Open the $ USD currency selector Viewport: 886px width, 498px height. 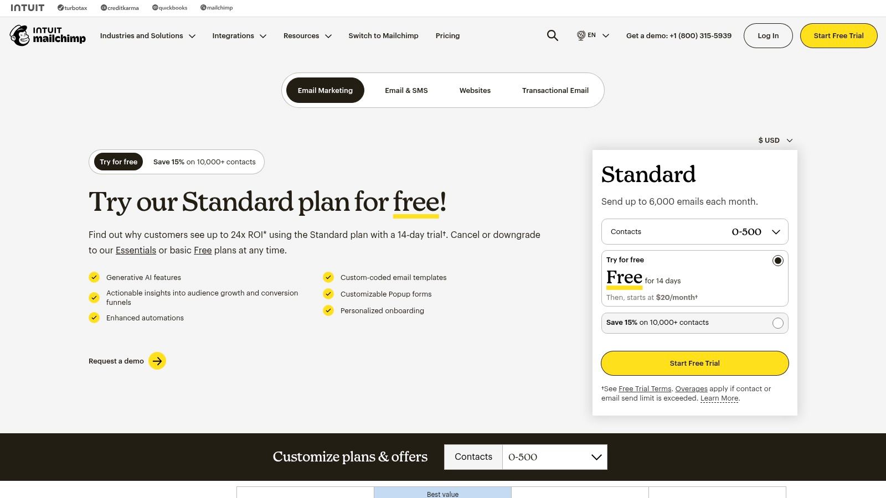click(x=774, y=140)
